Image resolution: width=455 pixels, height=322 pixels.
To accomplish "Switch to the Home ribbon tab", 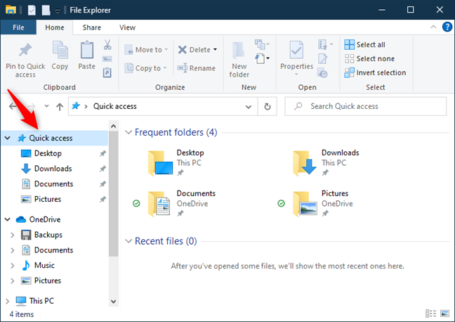I will pos(55,27).
